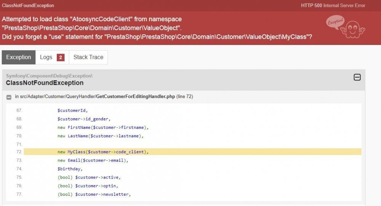Viewport: 381px width, 206px height.
Task: Show the Stack Trace tab
Action: click(88, 57)
